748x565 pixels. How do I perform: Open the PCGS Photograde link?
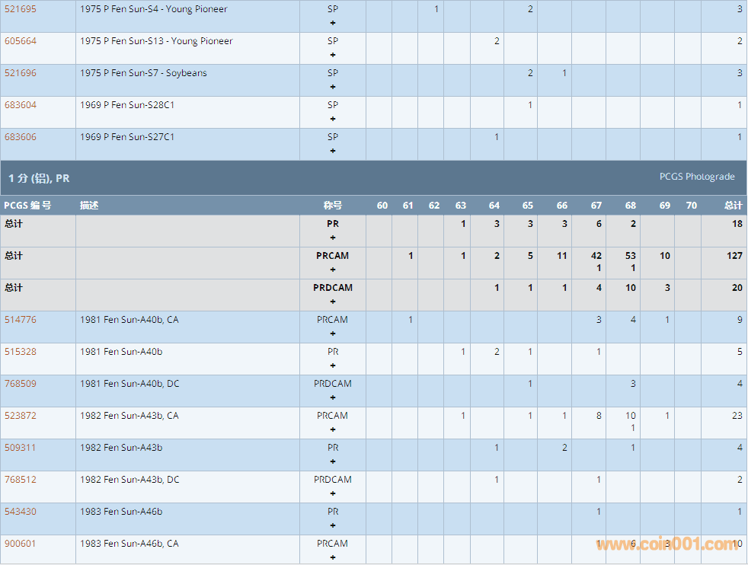696,177
